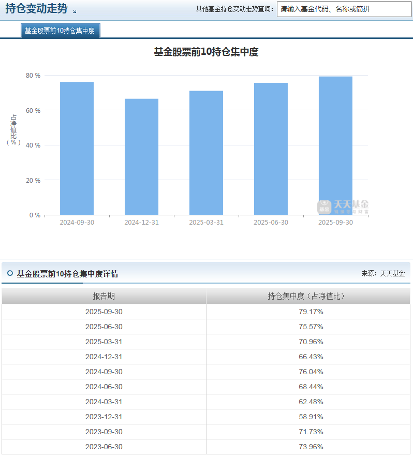The height and width of the screenshot is (457, 413).
Task: Click the chart title 基金股票前10持仓集中度
Action: (x=206, y=52)
